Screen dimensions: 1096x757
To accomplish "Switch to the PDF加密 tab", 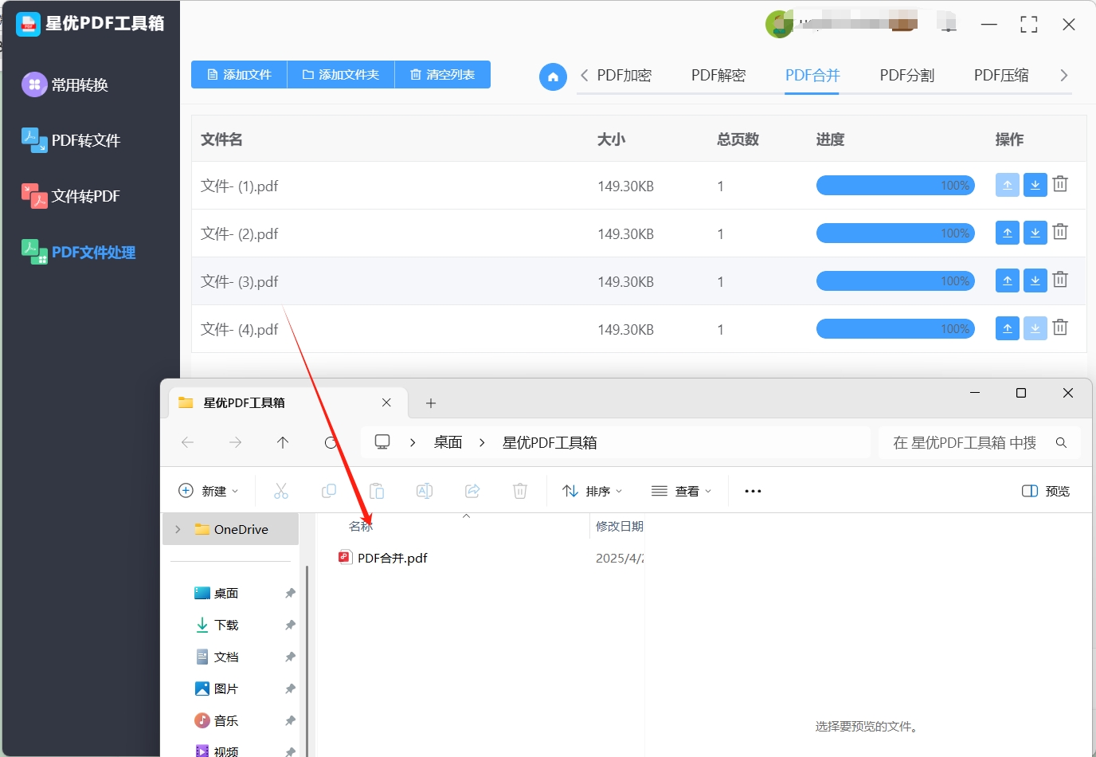I will click(x=624, y=76).
